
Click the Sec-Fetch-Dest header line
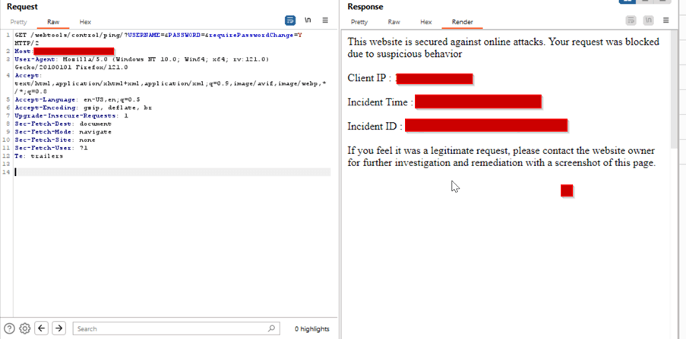(63, 124)
